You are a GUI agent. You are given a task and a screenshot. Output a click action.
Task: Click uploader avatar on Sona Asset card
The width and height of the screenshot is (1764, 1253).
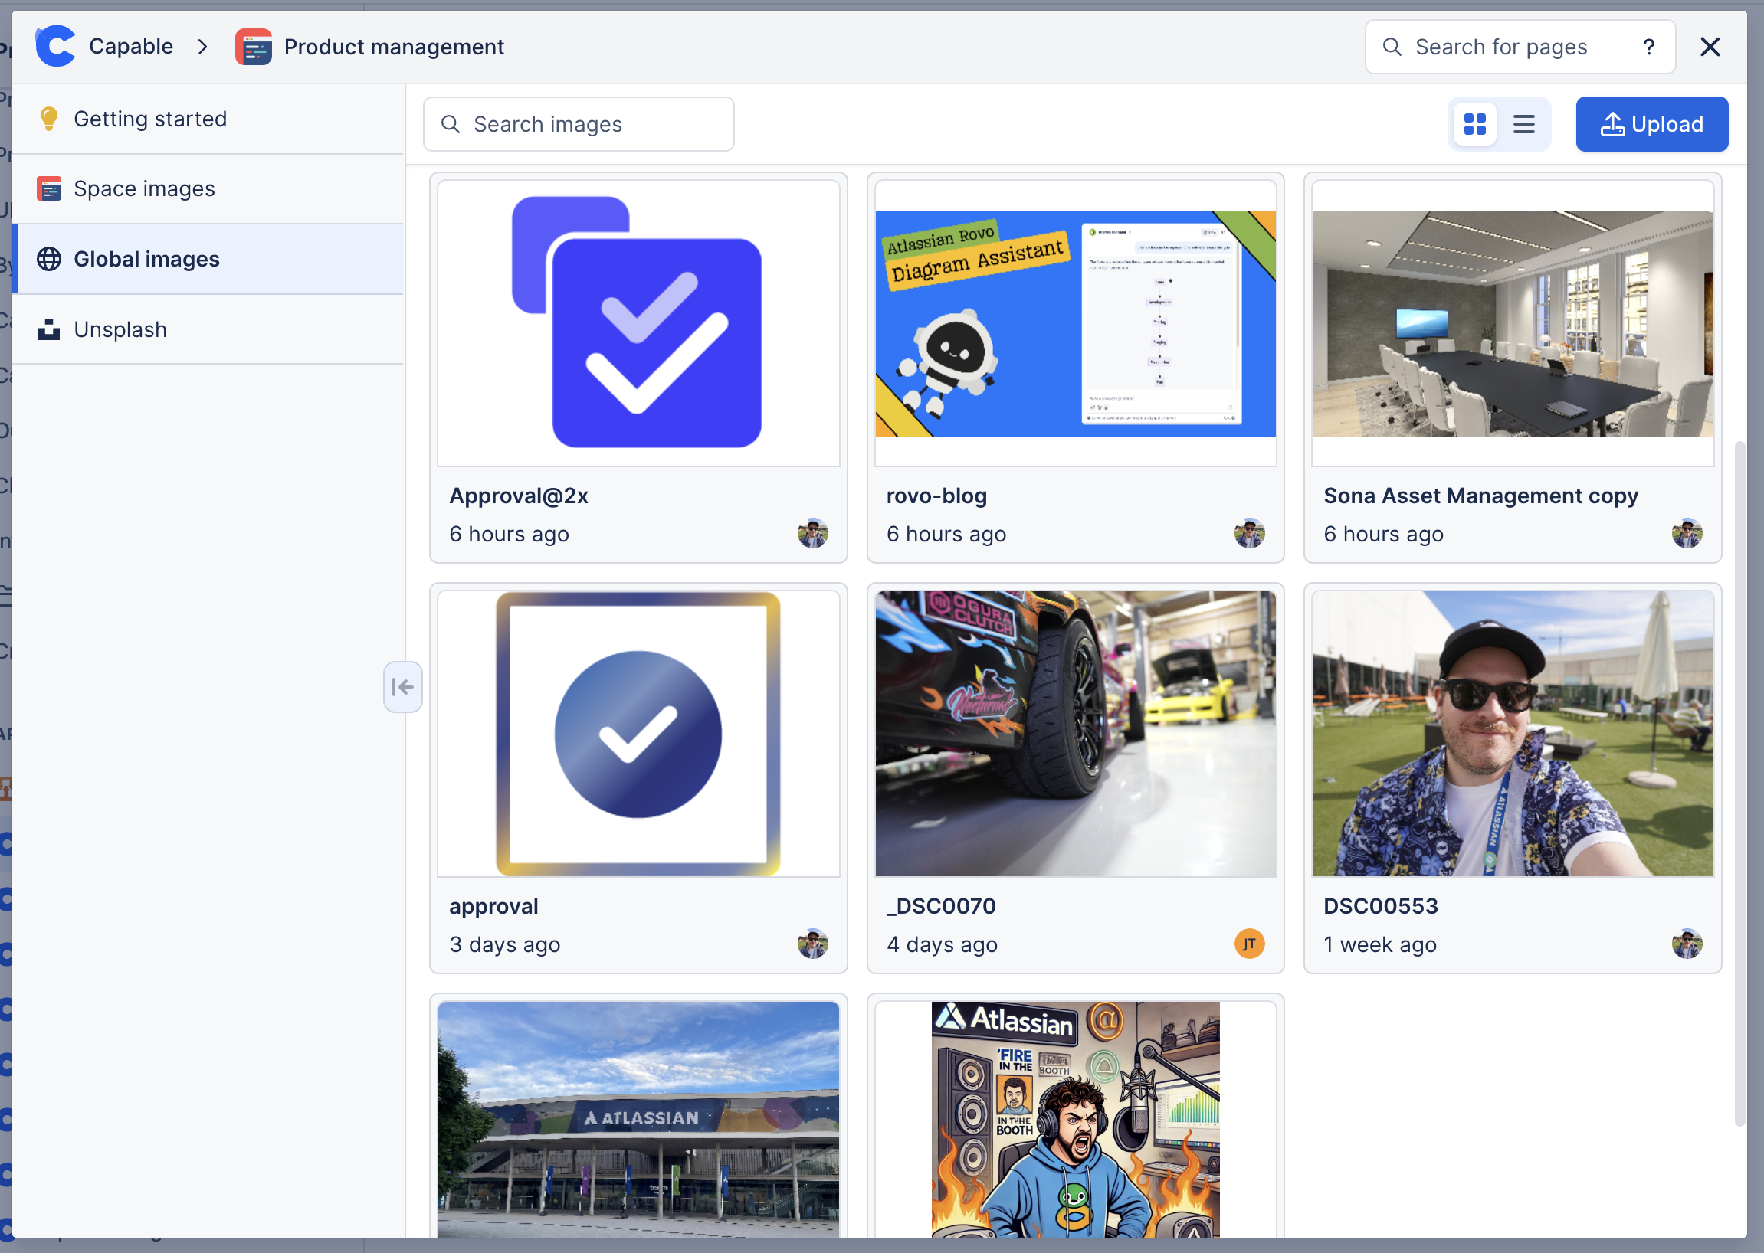pyautogui.click(x=1687, y=533)
